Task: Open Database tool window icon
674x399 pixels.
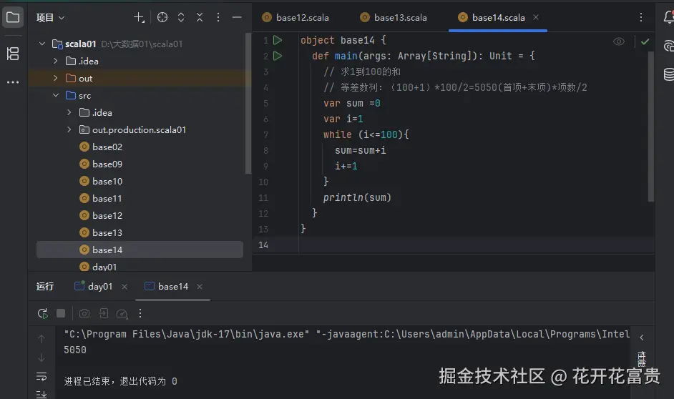Action: point(669,74)
